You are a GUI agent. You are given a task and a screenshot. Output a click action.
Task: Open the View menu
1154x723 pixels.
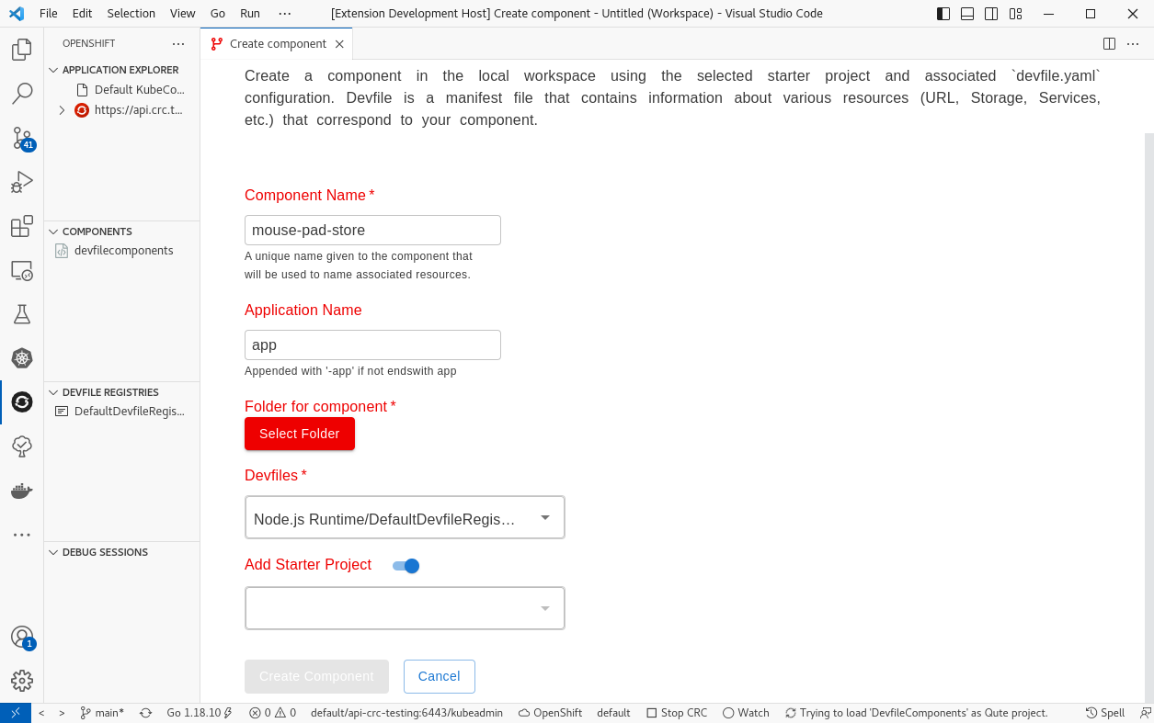tap(183, 14)
